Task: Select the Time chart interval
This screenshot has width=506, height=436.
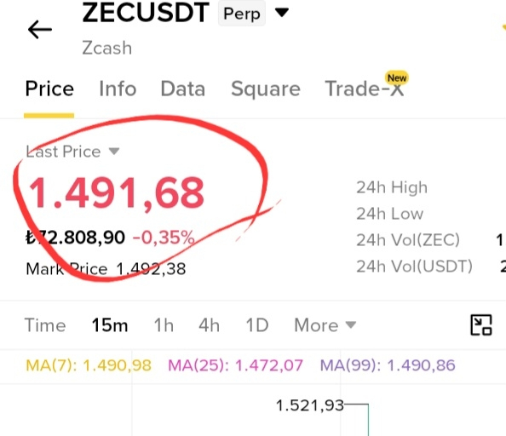Action: pyautogui.click(x=45, y=324)
